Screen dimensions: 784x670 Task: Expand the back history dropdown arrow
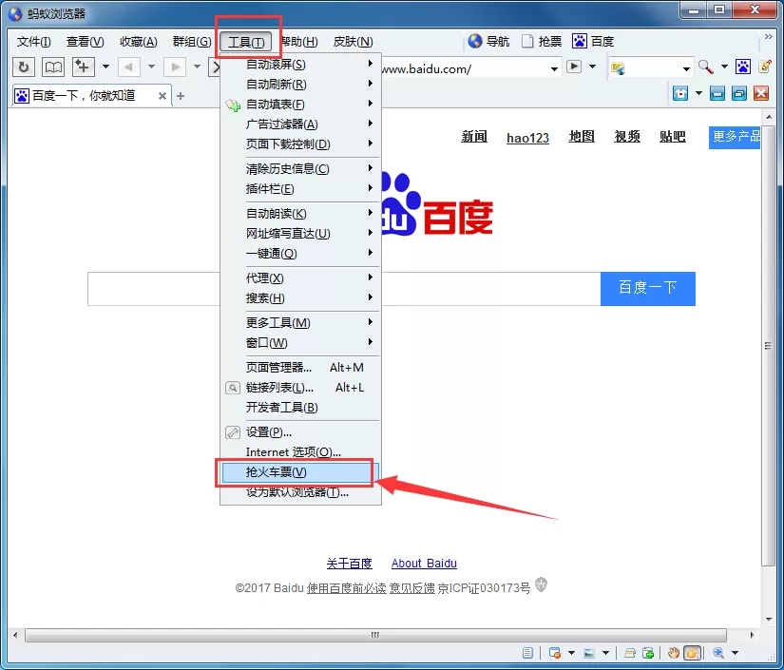click(151, 67)
